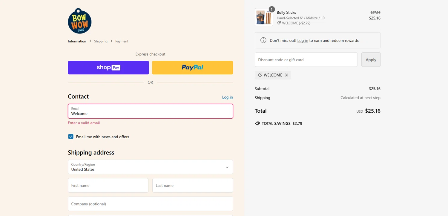This screenshot has height=216, width=448.
Task: Go to the Payment breadcrumb step
Action: click(x=122, y=41)
